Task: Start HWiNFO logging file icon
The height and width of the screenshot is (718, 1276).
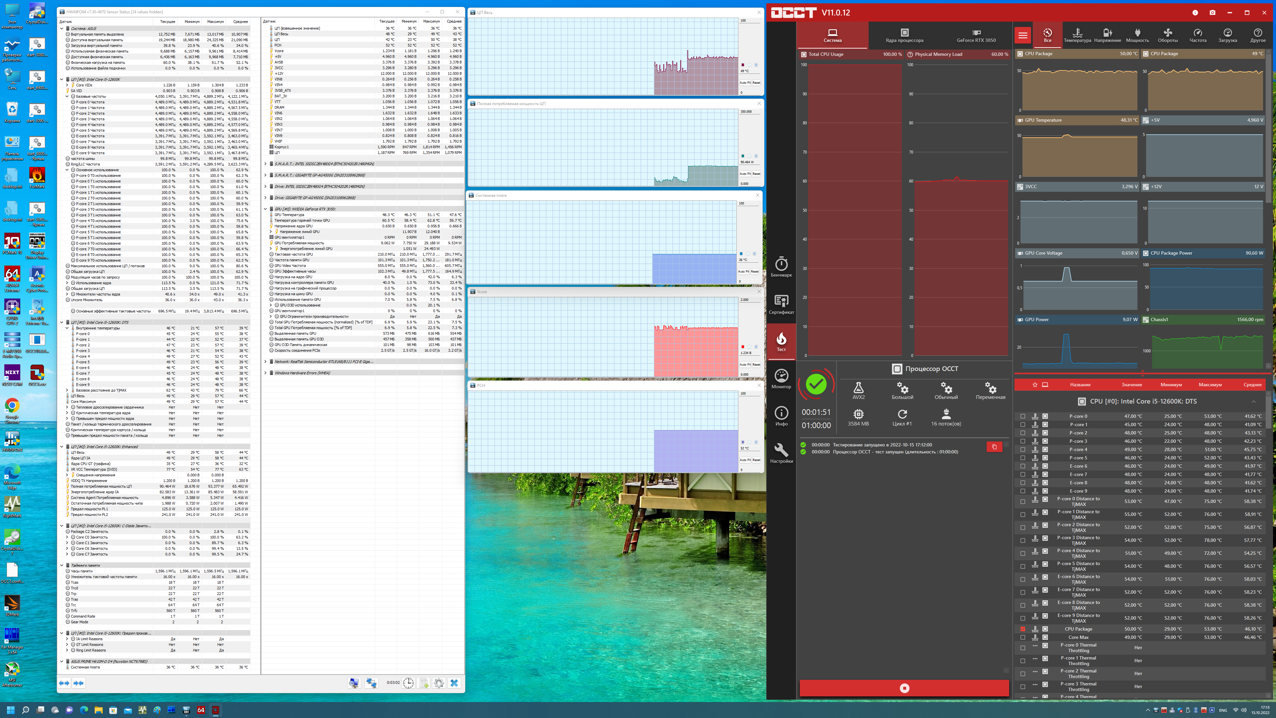Action: point(424,683)
